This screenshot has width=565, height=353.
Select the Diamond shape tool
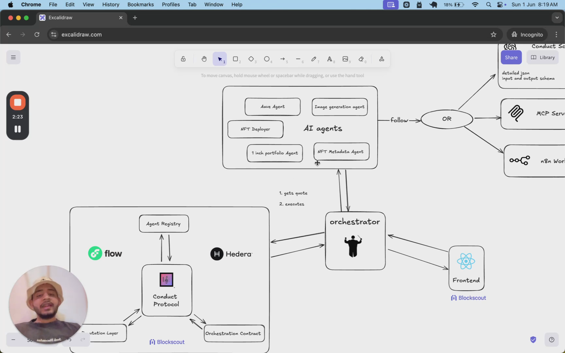(x=251, y=59)
